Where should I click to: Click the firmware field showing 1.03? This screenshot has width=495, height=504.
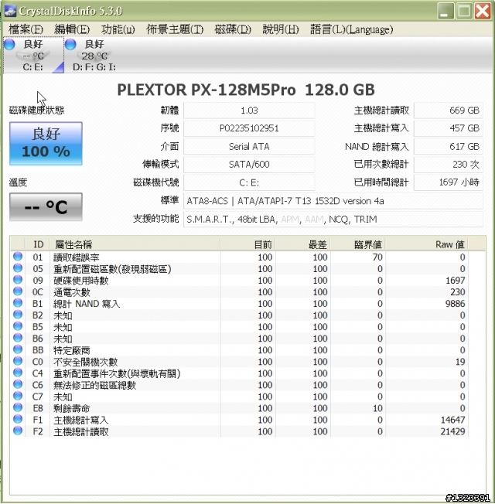point(249,111)
